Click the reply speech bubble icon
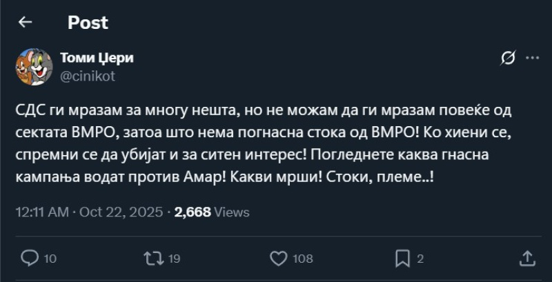This screenshot has width=552, height=282. [x=30, y=258]
